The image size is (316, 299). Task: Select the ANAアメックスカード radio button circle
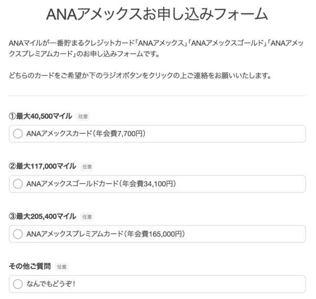pos(17,134)
